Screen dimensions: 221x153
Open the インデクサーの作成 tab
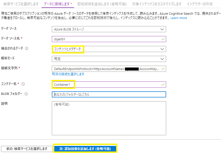(x=200, y=4)
